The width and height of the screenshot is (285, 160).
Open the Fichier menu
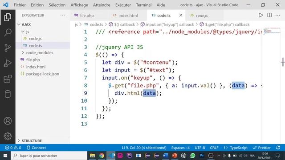(20, 5)
